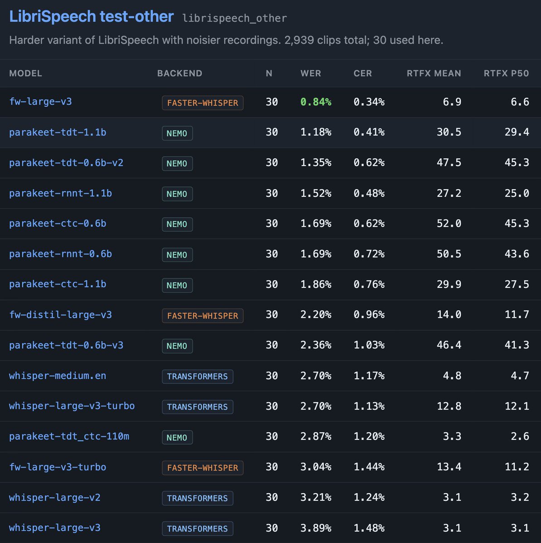
Task: Open the parakeet-ctc-0.6b model link
Action: (58, 224)
